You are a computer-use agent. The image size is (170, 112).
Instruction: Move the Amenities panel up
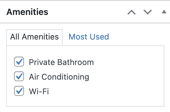pyautogui.click(x=131, y=12)
